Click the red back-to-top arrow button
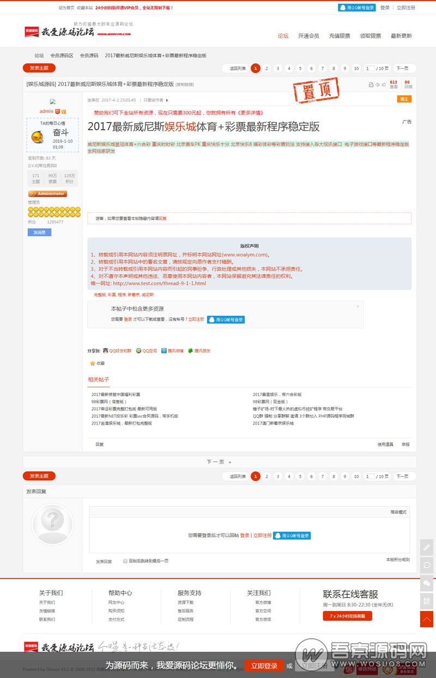 pos(427,619)
